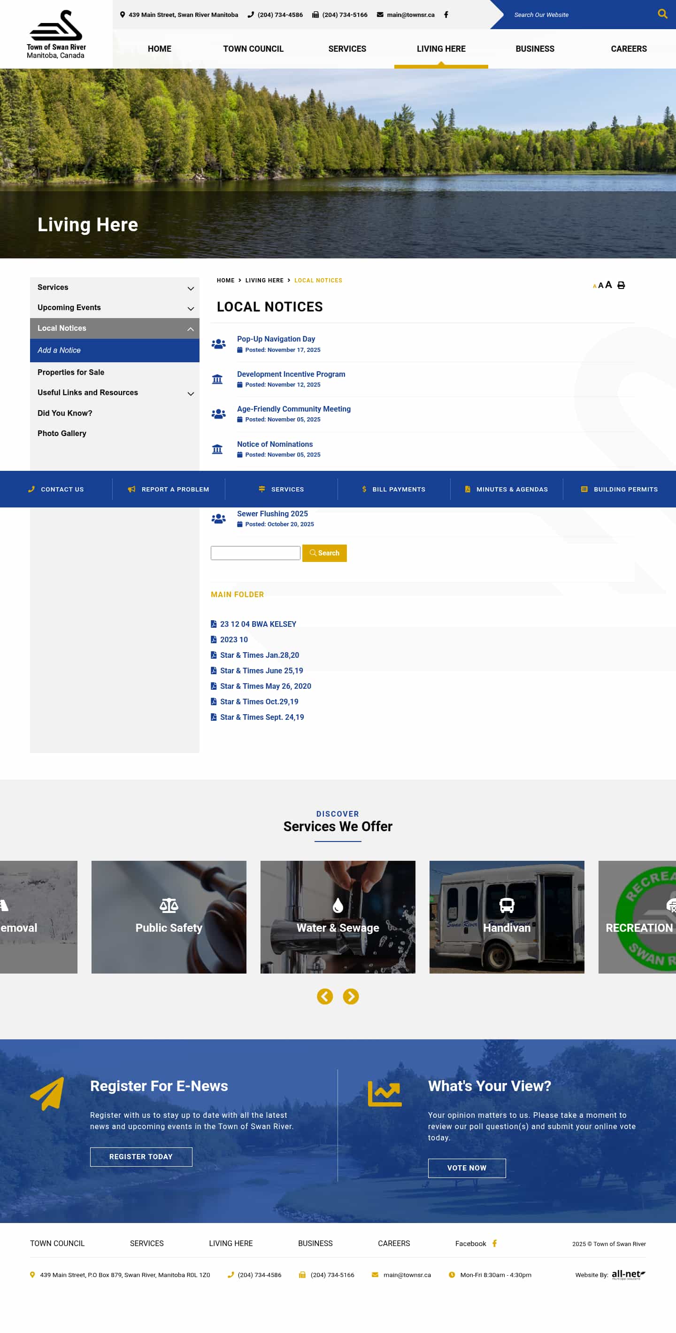The height and width of the screenshot is (1333, 676).
Task: Click MINUTES & AGENDAS in blue bar
Action: pos(507,489)
